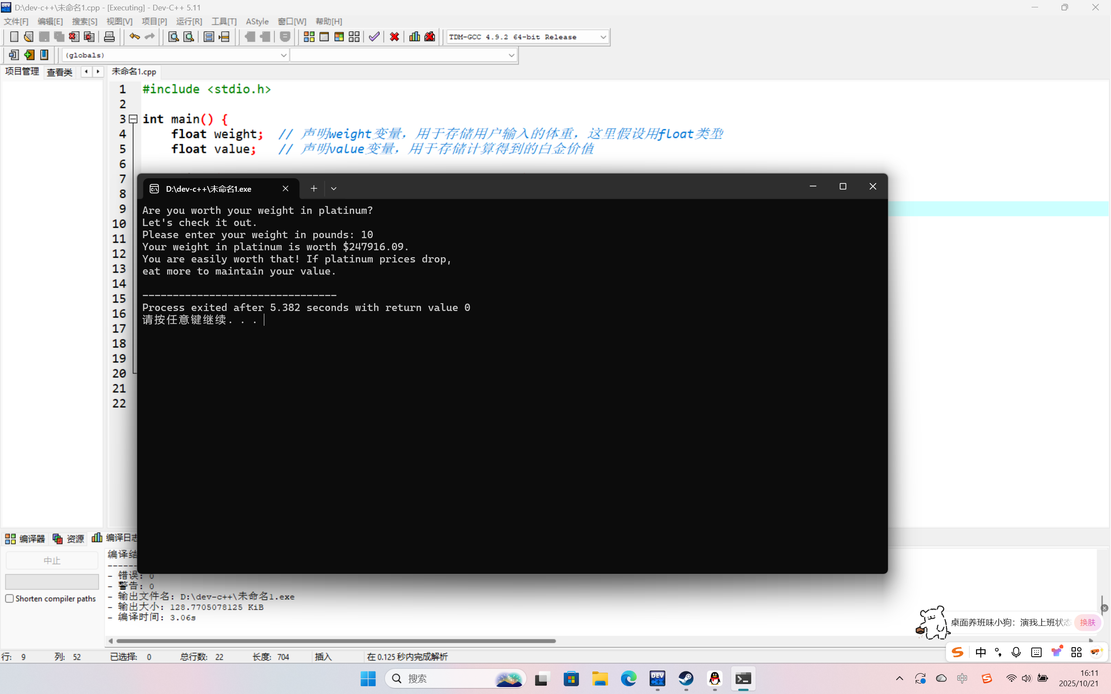Click the Undo arrow icon
1111x694 pixels.
134,37
